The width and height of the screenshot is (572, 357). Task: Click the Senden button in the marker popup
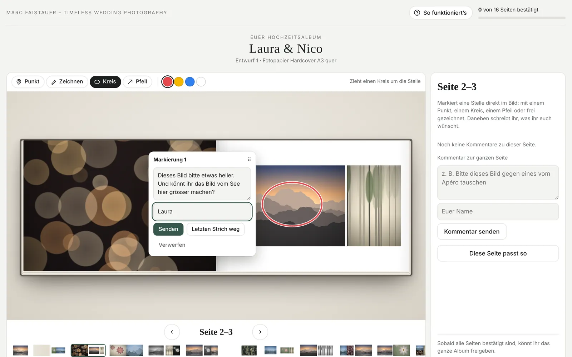click(168, 229)
